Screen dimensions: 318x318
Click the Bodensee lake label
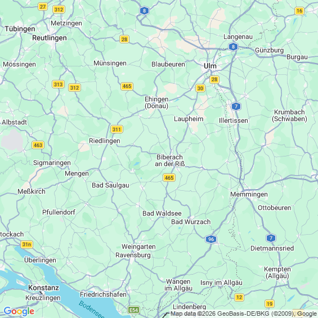coord(92,310)
